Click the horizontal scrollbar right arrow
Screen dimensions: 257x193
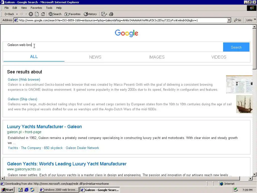click(x=250, y=178)
